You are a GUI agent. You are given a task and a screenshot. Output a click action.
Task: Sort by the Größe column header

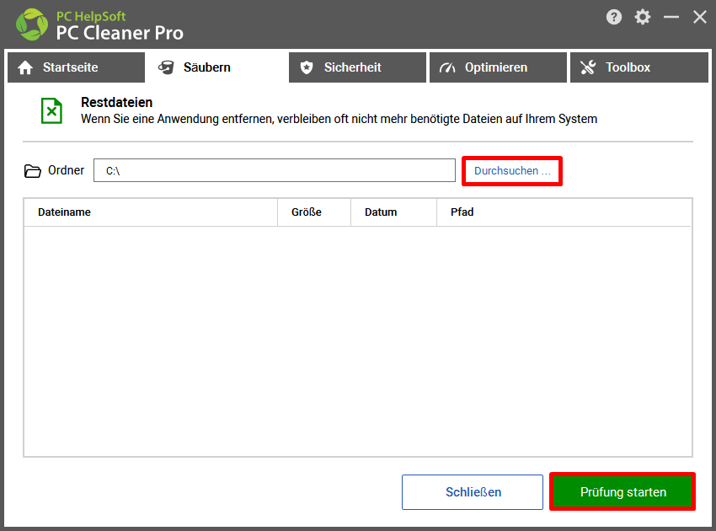(x=314, y=212)
